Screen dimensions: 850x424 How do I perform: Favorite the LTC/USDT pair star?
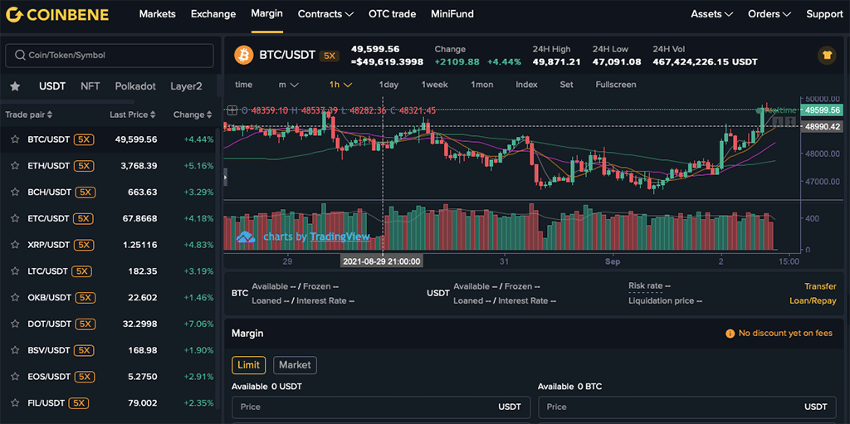pos(15,271)
